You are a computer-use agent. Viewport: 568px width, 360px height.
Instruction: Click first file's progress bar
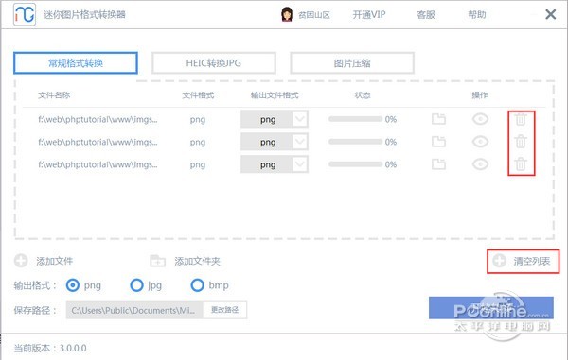355,119
